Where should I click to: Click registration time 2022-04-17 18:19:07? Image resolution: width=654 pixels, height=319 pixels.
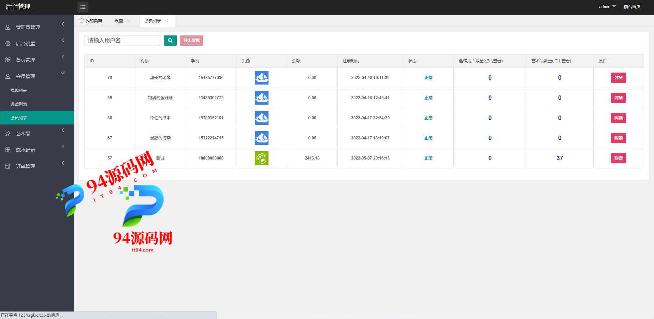(x=370, y=138)
